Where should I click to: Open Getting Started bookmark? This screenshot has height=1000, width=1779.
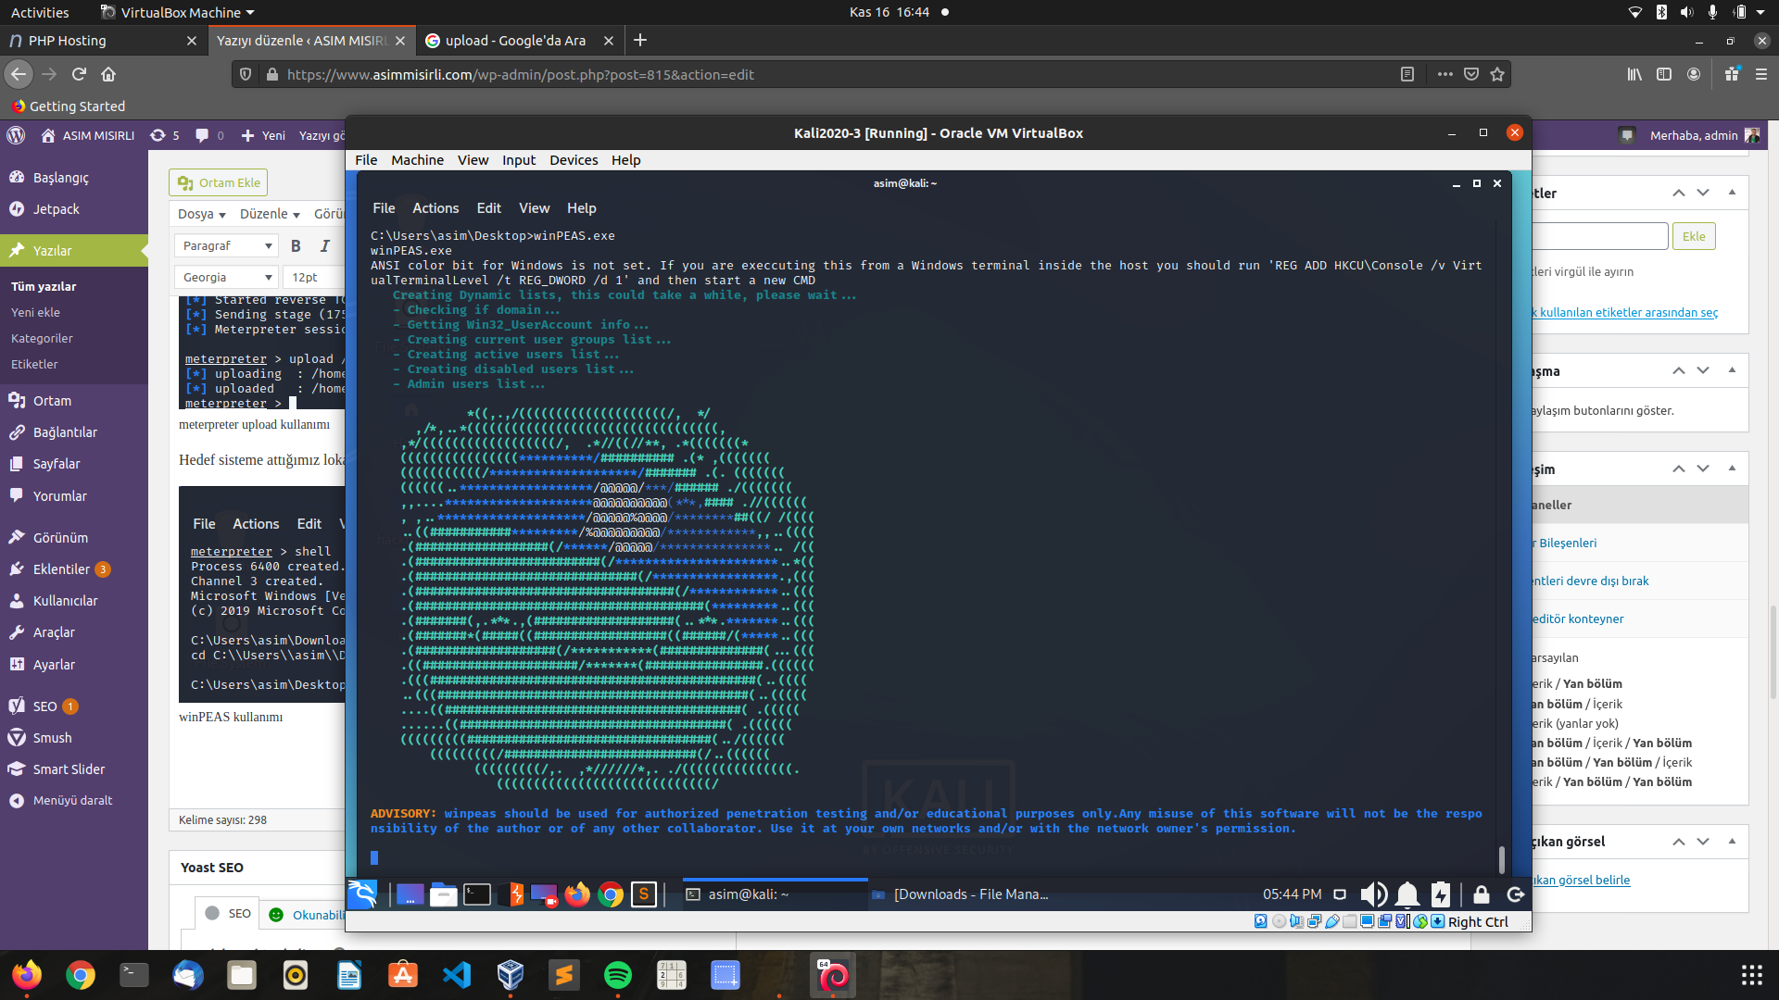(x=69, y=106)
